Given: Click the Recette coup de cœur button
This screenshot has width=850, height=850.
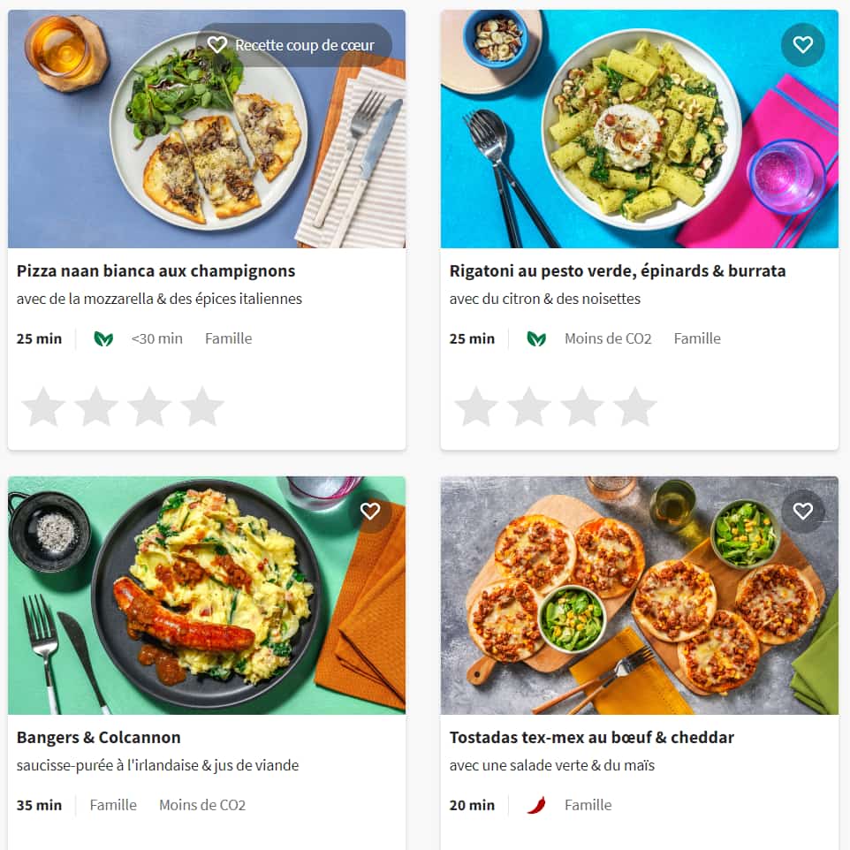Looking at the screenshot, I should click(x=292, y=45).
